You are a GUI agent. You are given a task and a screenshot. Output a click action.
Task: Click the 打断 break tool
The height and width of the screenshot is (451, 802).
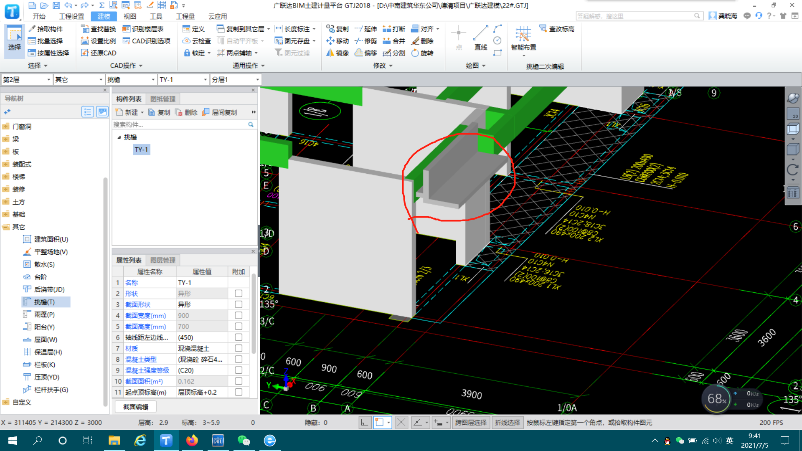(x=394, y=29)
